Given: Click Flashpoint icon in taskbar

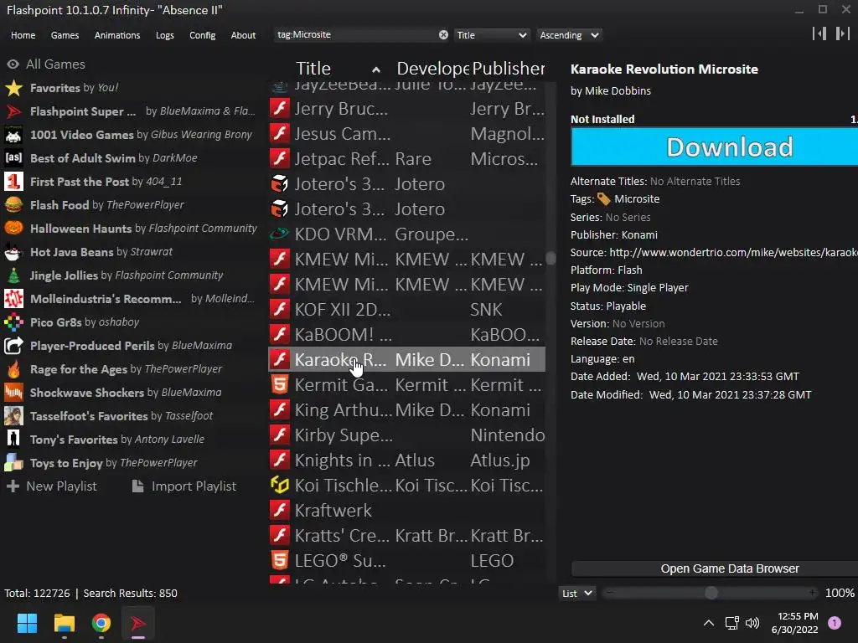Looking at the screenshot, I should tap(138, 623).
